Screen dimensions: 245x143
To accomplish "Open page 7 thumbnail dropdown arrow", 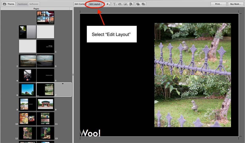I will pyautogui.click(x=63, y=84).
